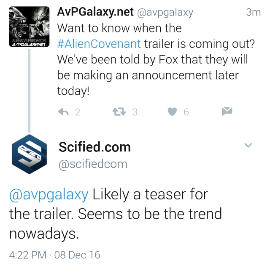Screen dimensions: 270x268
Task: Open @avpgalaxy handle in tweet header
Action: point(165,13)
